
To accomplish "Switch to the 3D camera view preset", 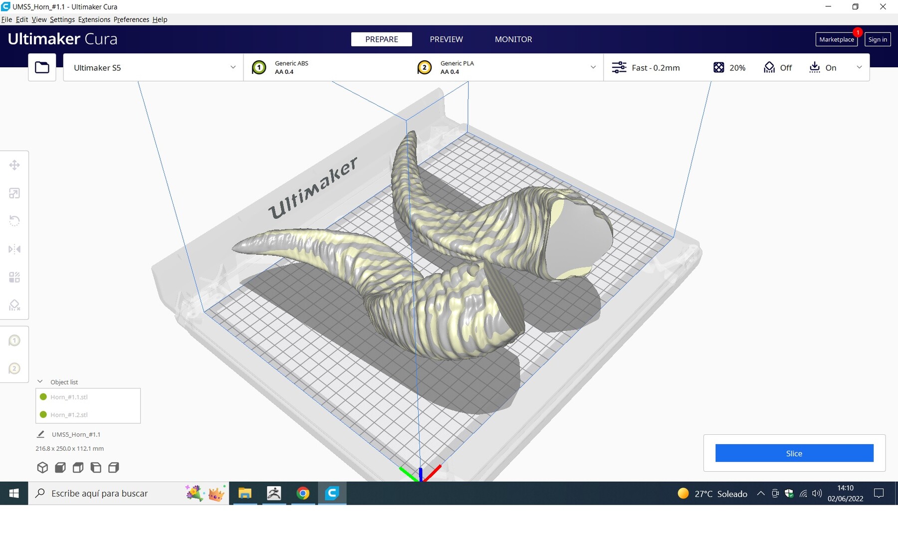I will point(42,467).
